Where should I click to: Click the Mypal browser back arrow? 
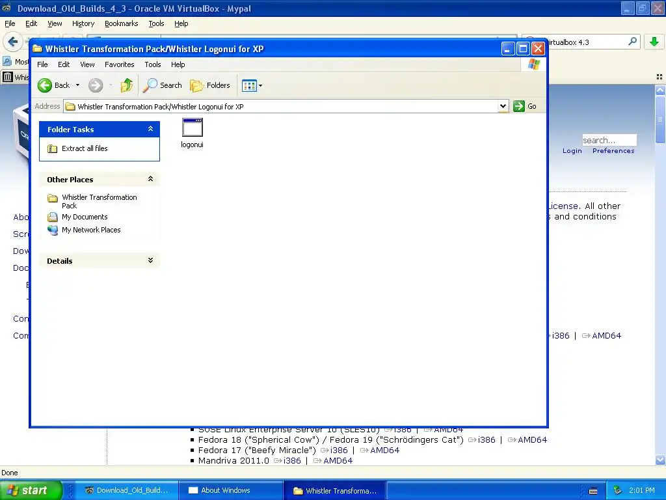13,42
